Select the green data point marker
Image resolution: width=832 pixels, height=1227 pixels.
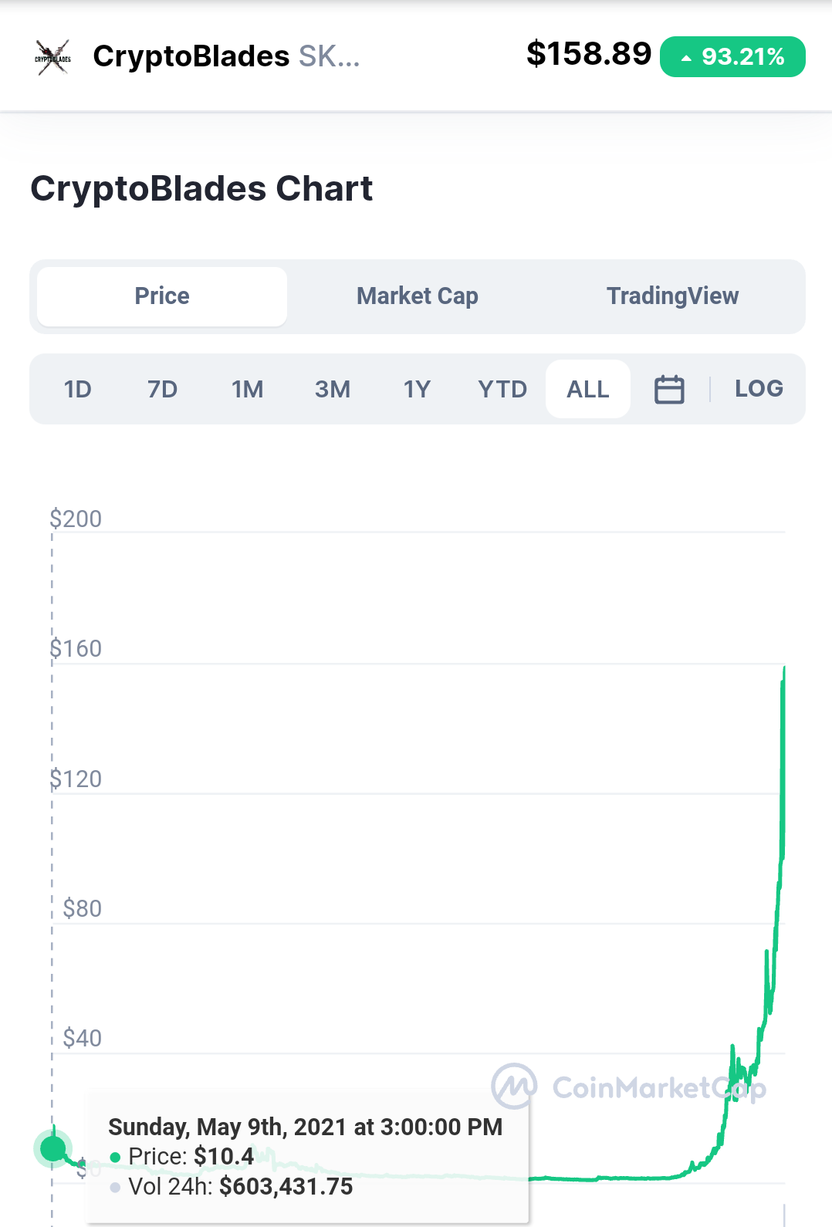pos(53,1148)
